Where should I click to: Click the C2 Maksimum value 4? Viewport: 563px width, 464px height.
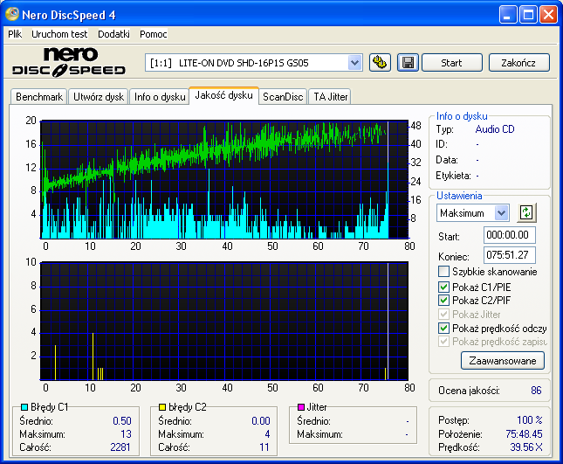coord(267,433)
